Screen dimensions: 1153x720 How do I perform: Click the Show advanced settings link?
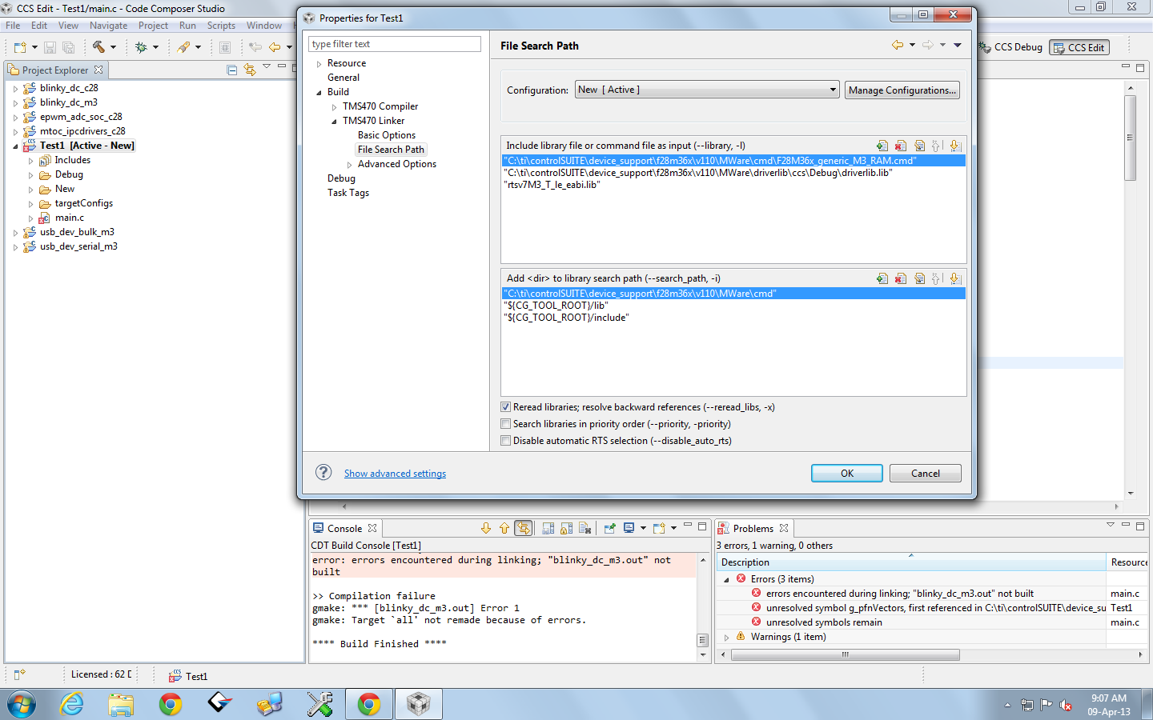(x=396, y=474)
